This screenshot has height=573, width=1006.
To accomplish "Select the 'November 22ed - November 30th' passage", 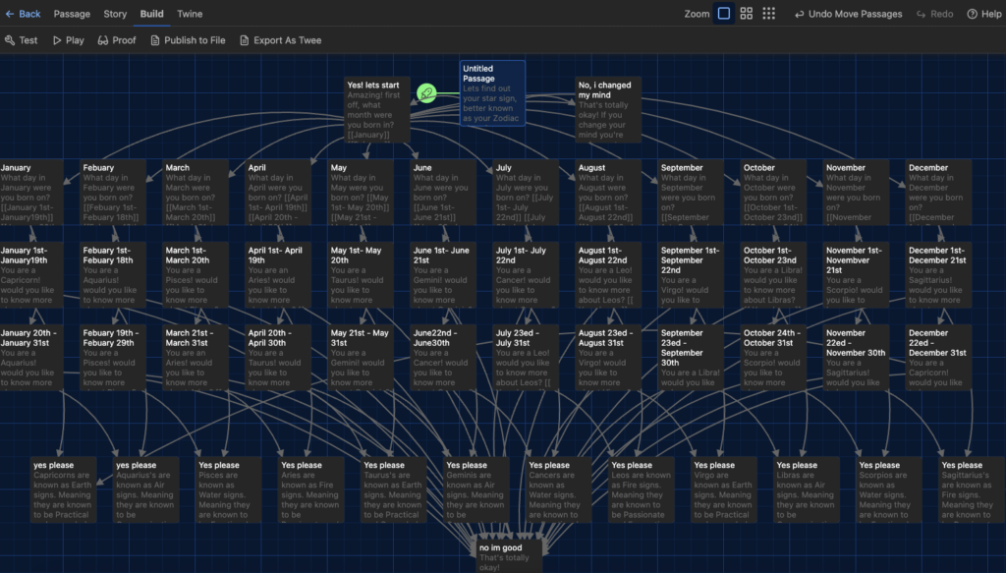I will [x=857, y=358].
